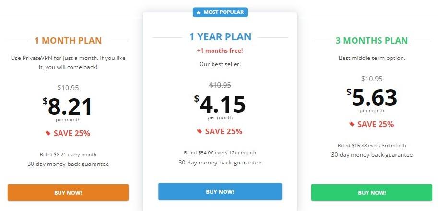
Task: Click the tag icon beside 1 Month SAVE 25%
Action: click(48, 133)
